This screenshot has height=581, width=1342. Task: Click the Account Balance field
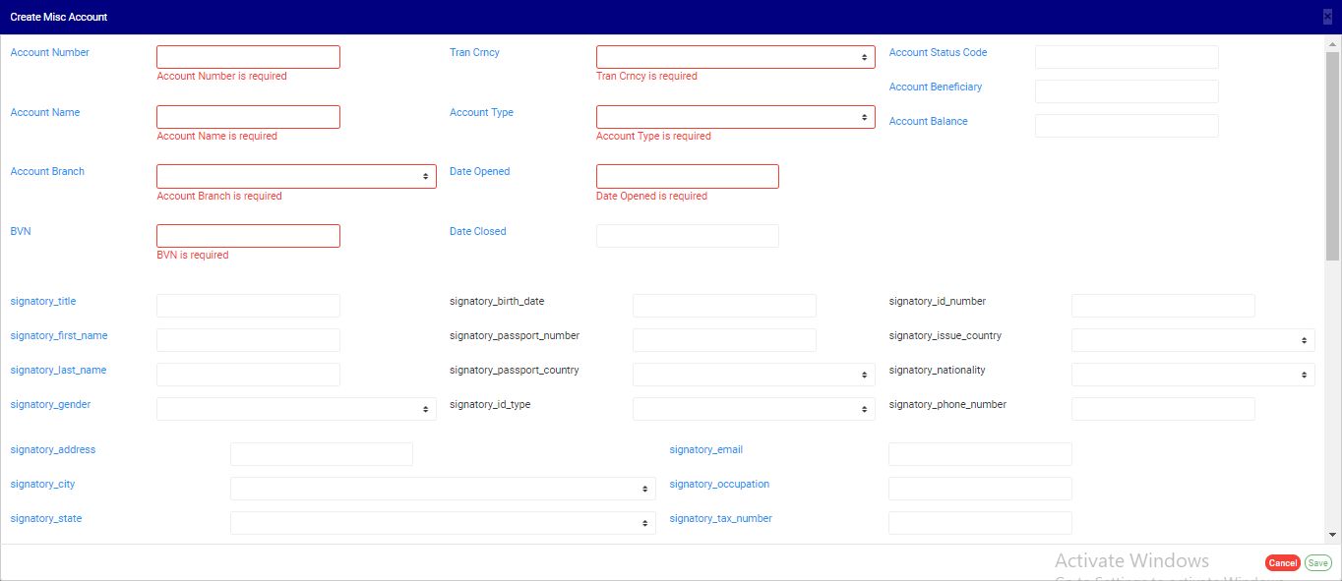[x=1126, y=126]
